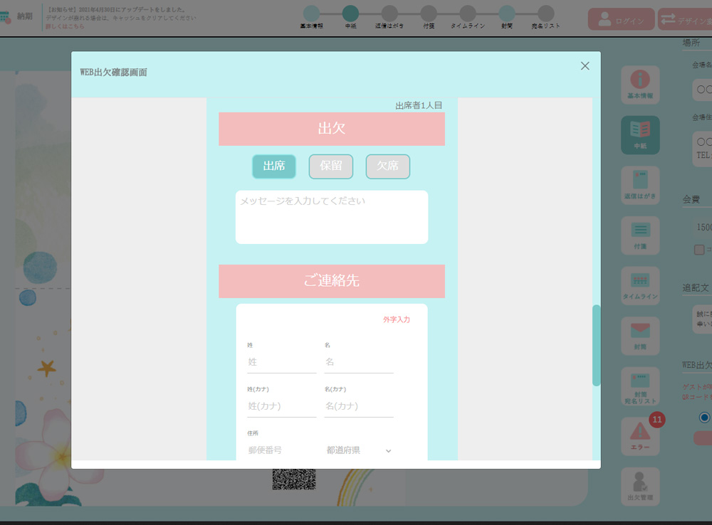Select the 保留 pending option
Screen dimensions: 712x525
point(330,166)
